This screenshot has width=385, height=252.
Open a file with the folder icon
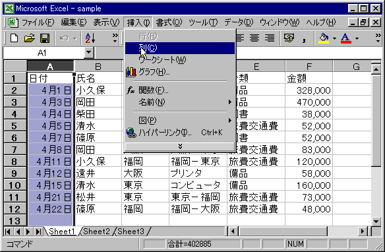pos(30,38)
